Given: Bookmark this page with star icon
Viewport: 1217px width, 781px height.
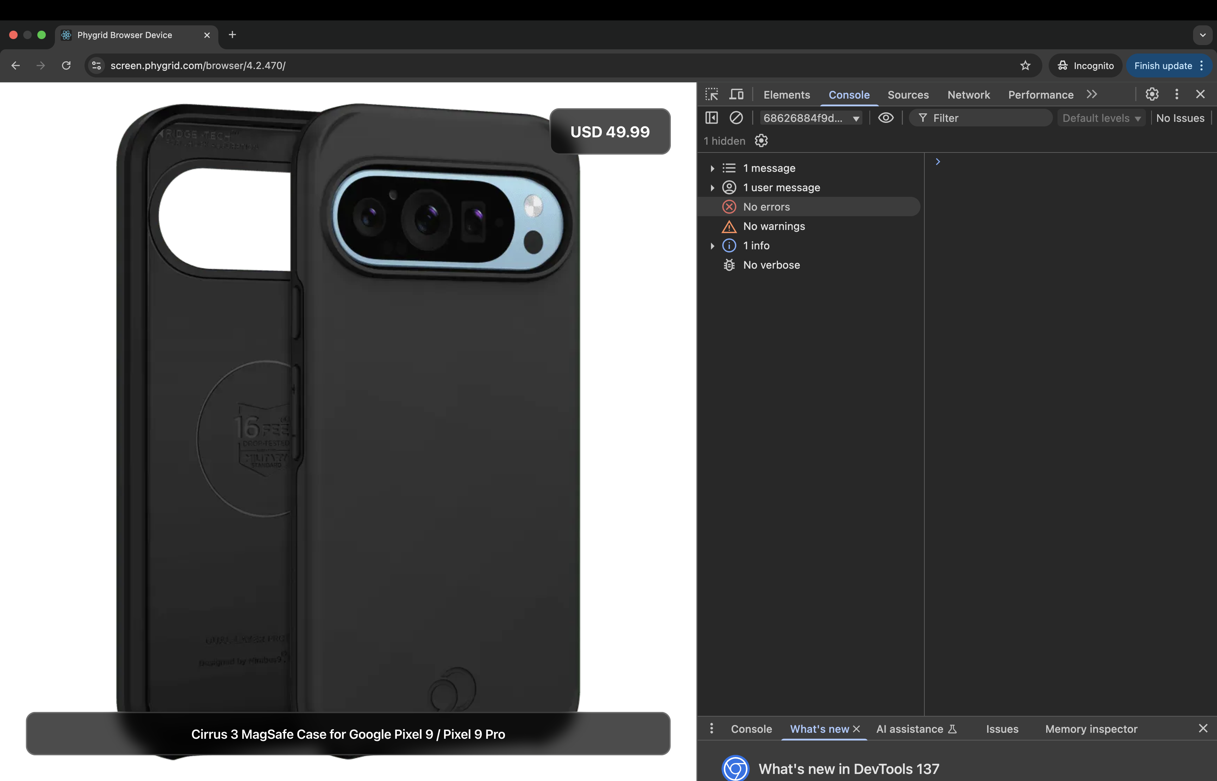Looking at the screenshot, I should click(1025, 65).
